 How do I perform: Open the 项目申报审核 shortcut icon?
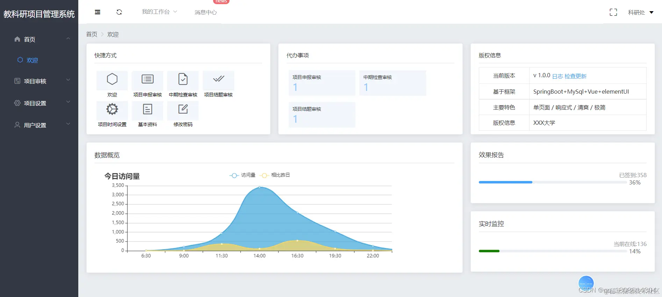[147, 79]
